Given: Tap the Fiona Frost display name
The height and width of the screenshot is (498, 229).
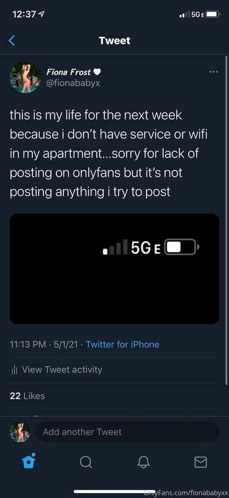Looking at the screenshot, I should pyautogui.click(x=69, y=72).
